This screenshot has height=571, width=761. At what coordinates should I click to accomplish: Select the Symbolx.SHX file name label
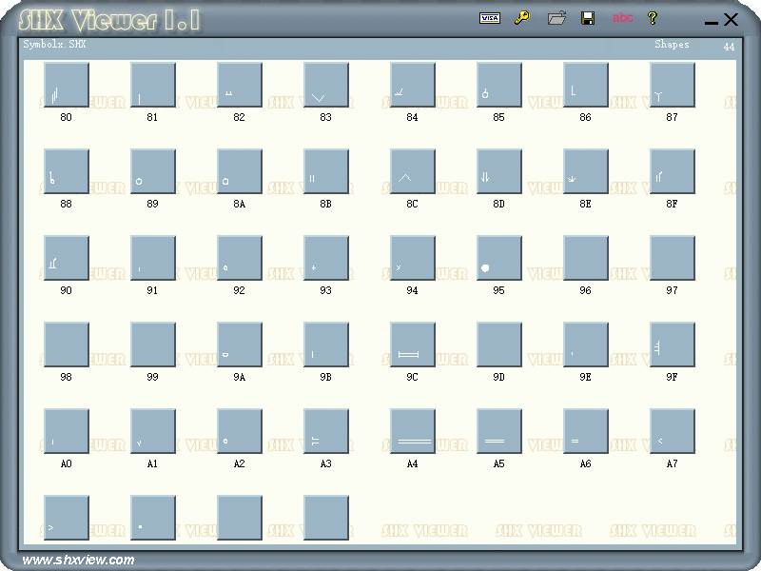[56, 45]
